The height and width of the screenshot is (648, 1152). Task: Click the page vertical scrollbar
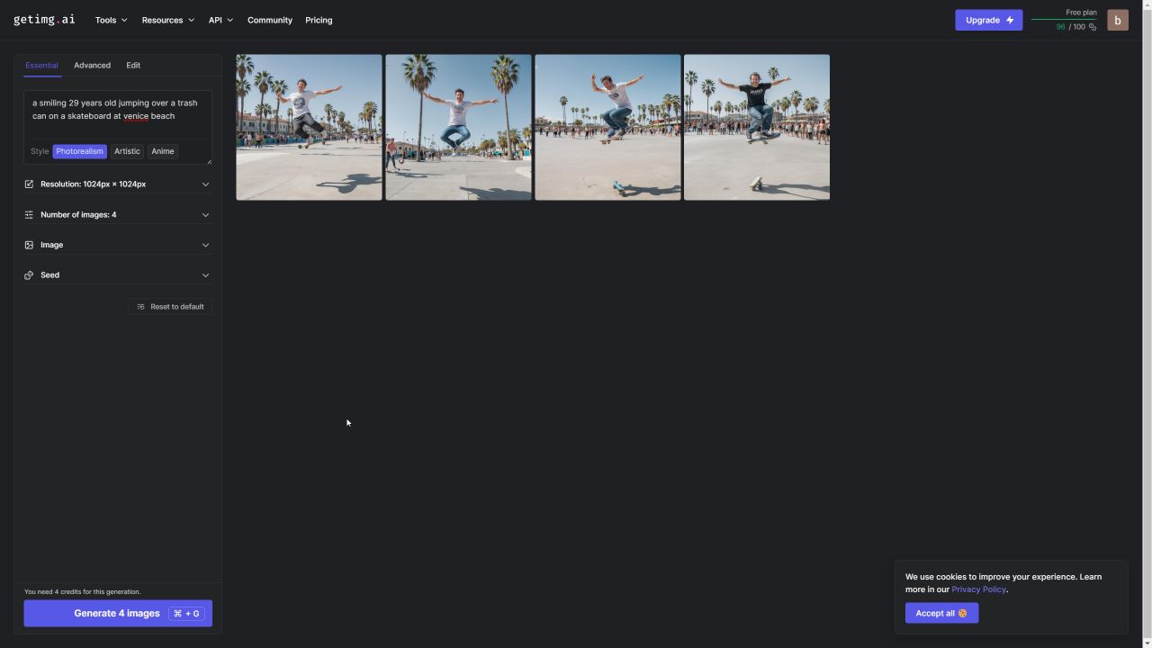pyautogui.click(x=1147, y=324)
